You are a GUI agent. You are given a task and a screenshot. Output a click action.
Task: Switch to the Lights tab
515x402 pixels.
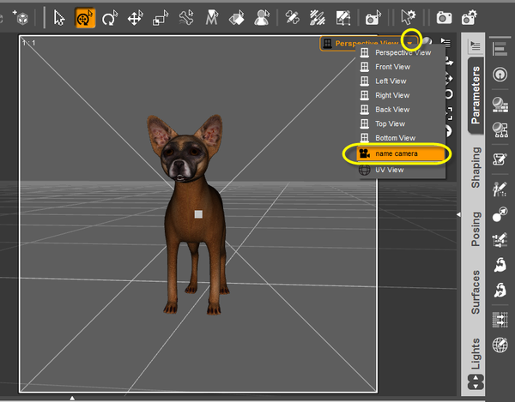point(476,353)
